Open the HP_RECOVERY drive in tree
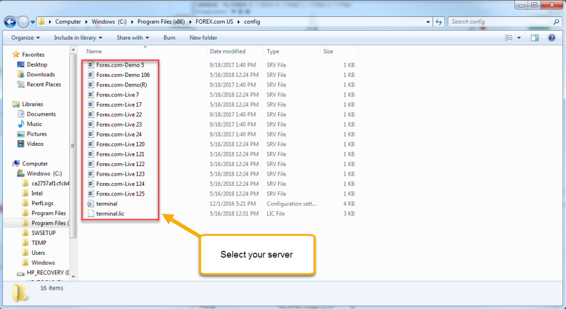 [48, 273]
